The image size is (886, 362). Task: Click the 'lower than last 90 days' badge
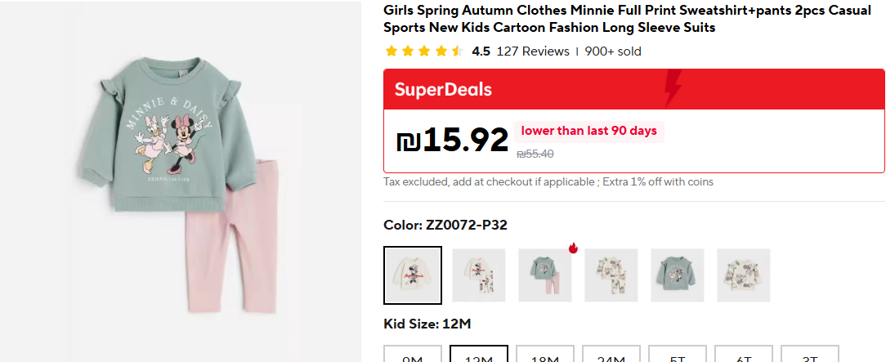[588, 131]
